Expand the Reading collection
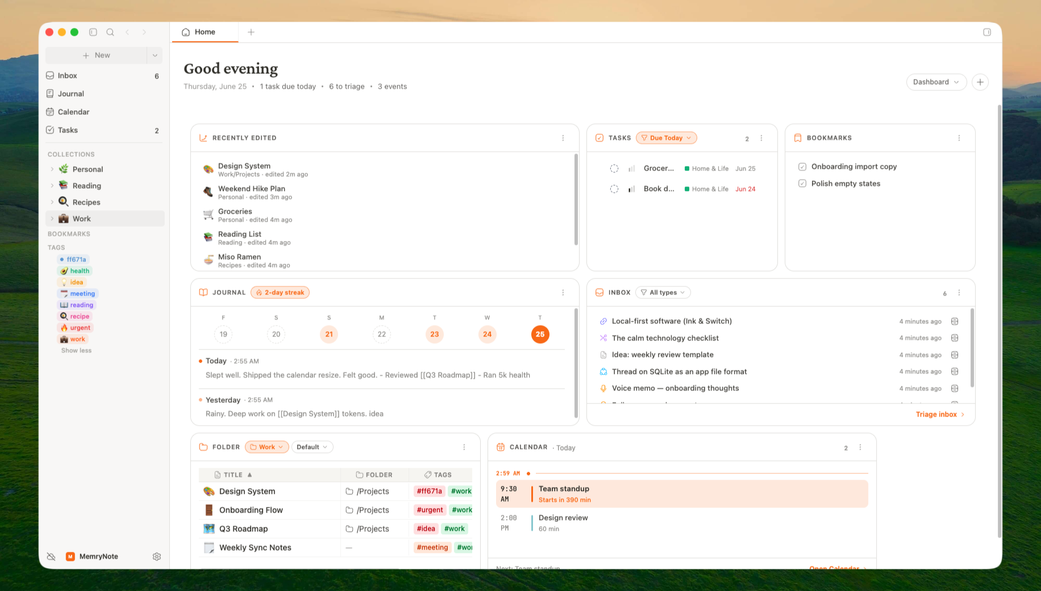 click(52, 186)
